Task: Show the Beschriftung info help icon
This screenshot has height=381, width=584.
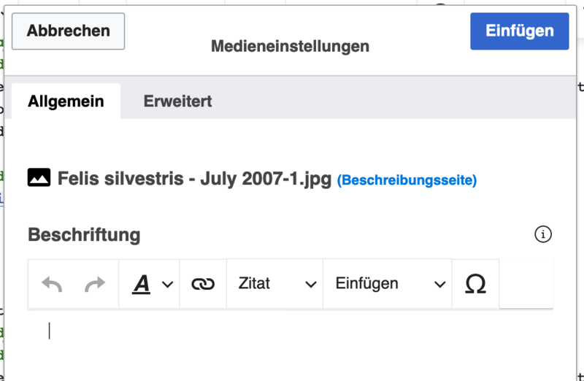Action: pos(543,234)
